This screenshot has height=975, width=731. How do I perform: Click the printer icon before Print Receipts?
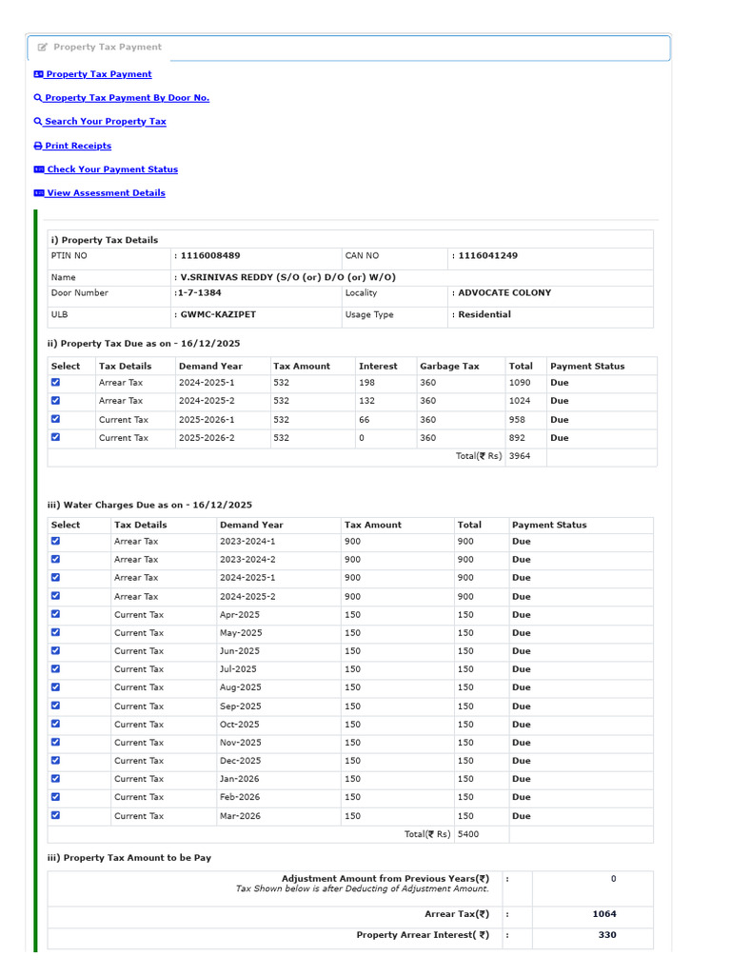point(38,146)
